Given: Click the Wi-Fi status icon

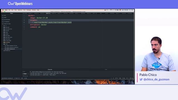Looking at the screenshot, I should (111, 10).
